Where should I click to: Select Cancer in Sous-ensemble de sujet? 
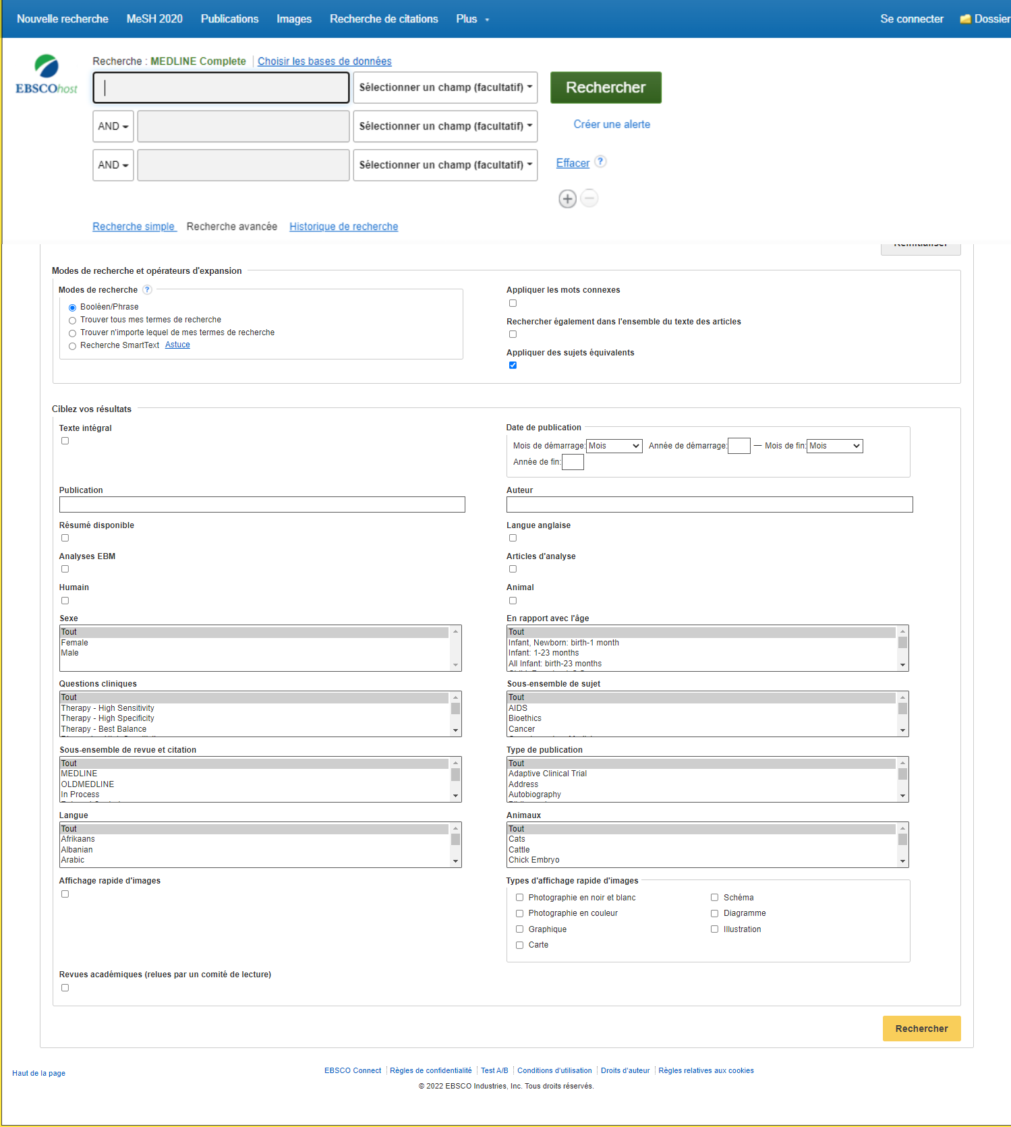tap(701, 729)
